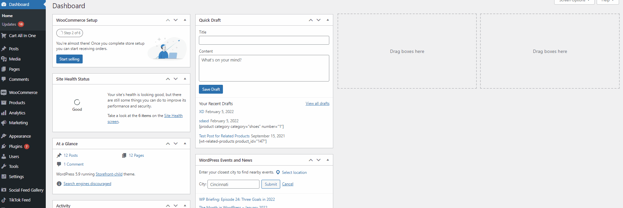Open Search engines discouraged link
Screen dimensions: 623x208
click(87, 184)
